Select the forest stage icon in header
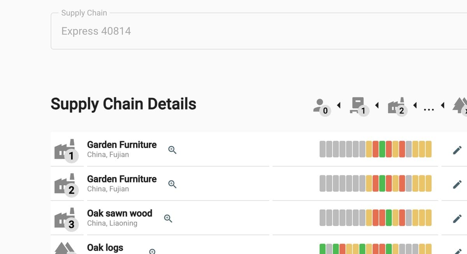Screen dimensions: 467x254 coord(460,105)
